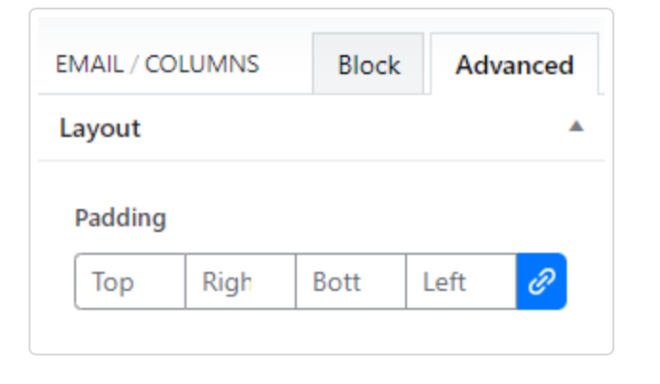Select the Left padding input box
Screen dimensions: 660x384
point(461,281)
